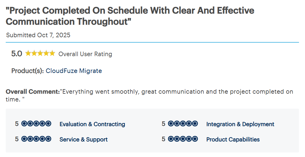
Task: Click the Product Capabilities rating circles
Action: (x=183, y=139)
